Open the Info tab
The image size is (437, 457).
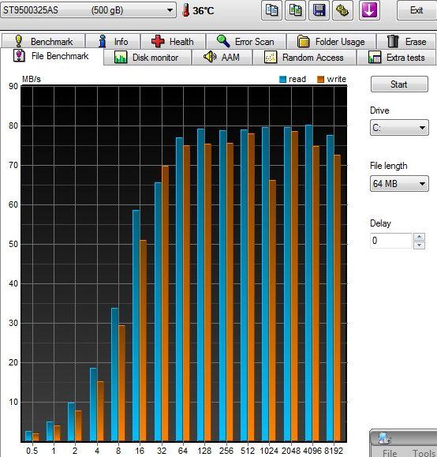point(113,41)
